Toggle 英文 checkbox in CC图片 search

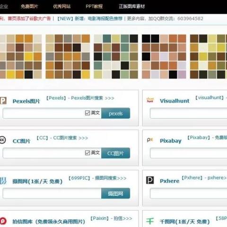coord(87,153)
